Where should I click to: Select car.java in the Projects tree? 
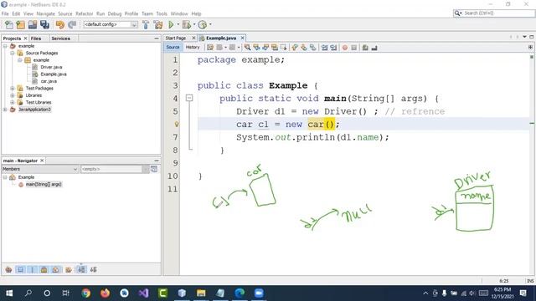[x=49, y=81]
